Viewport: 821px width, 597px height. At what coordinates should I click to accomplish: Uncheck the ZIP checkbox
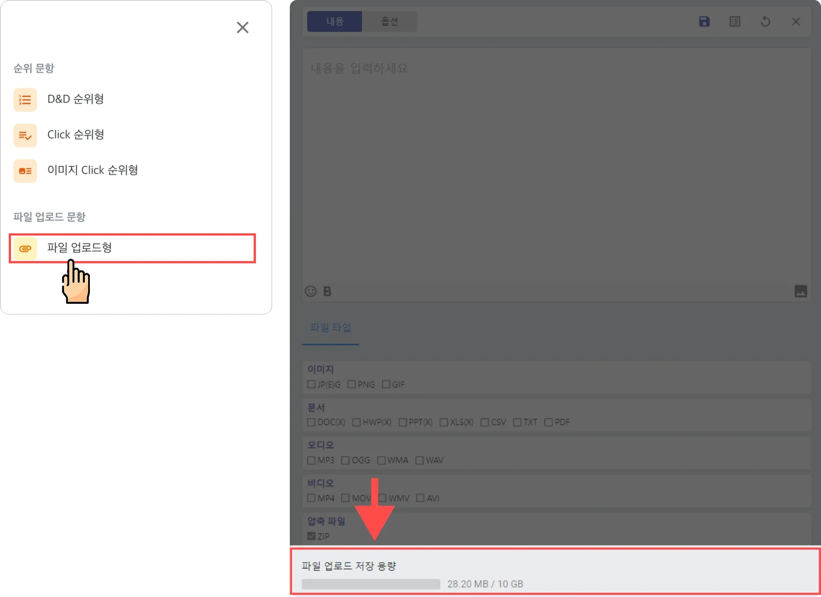click(311, 536)
